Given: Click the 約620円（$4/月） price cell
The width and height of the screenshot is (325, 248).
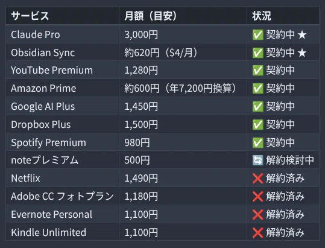Looking at the screenshot, I should coord(183,52).
